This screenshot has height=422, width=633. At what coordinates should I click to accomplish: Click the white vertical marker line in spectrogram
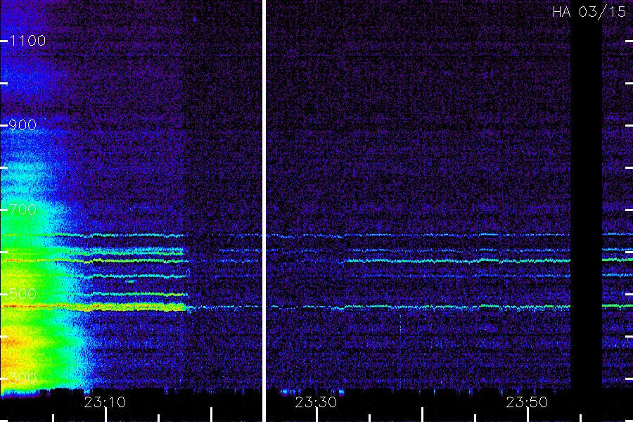coord(264,211)
